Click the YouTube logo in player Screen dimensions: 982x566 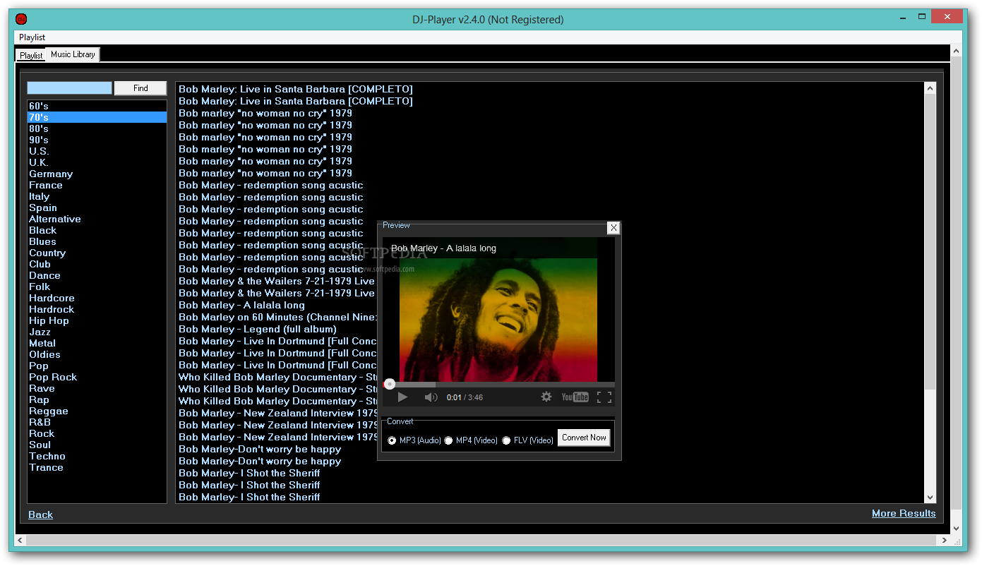coord(575,397)
